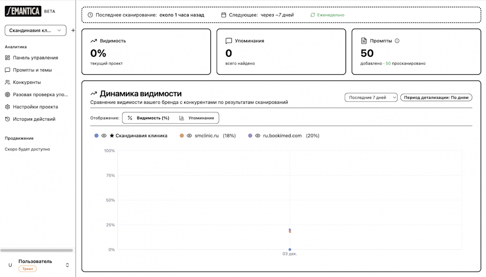Click Период детализации: По дням button
This screenshot has height=277, width=486.
click(436, 98)
